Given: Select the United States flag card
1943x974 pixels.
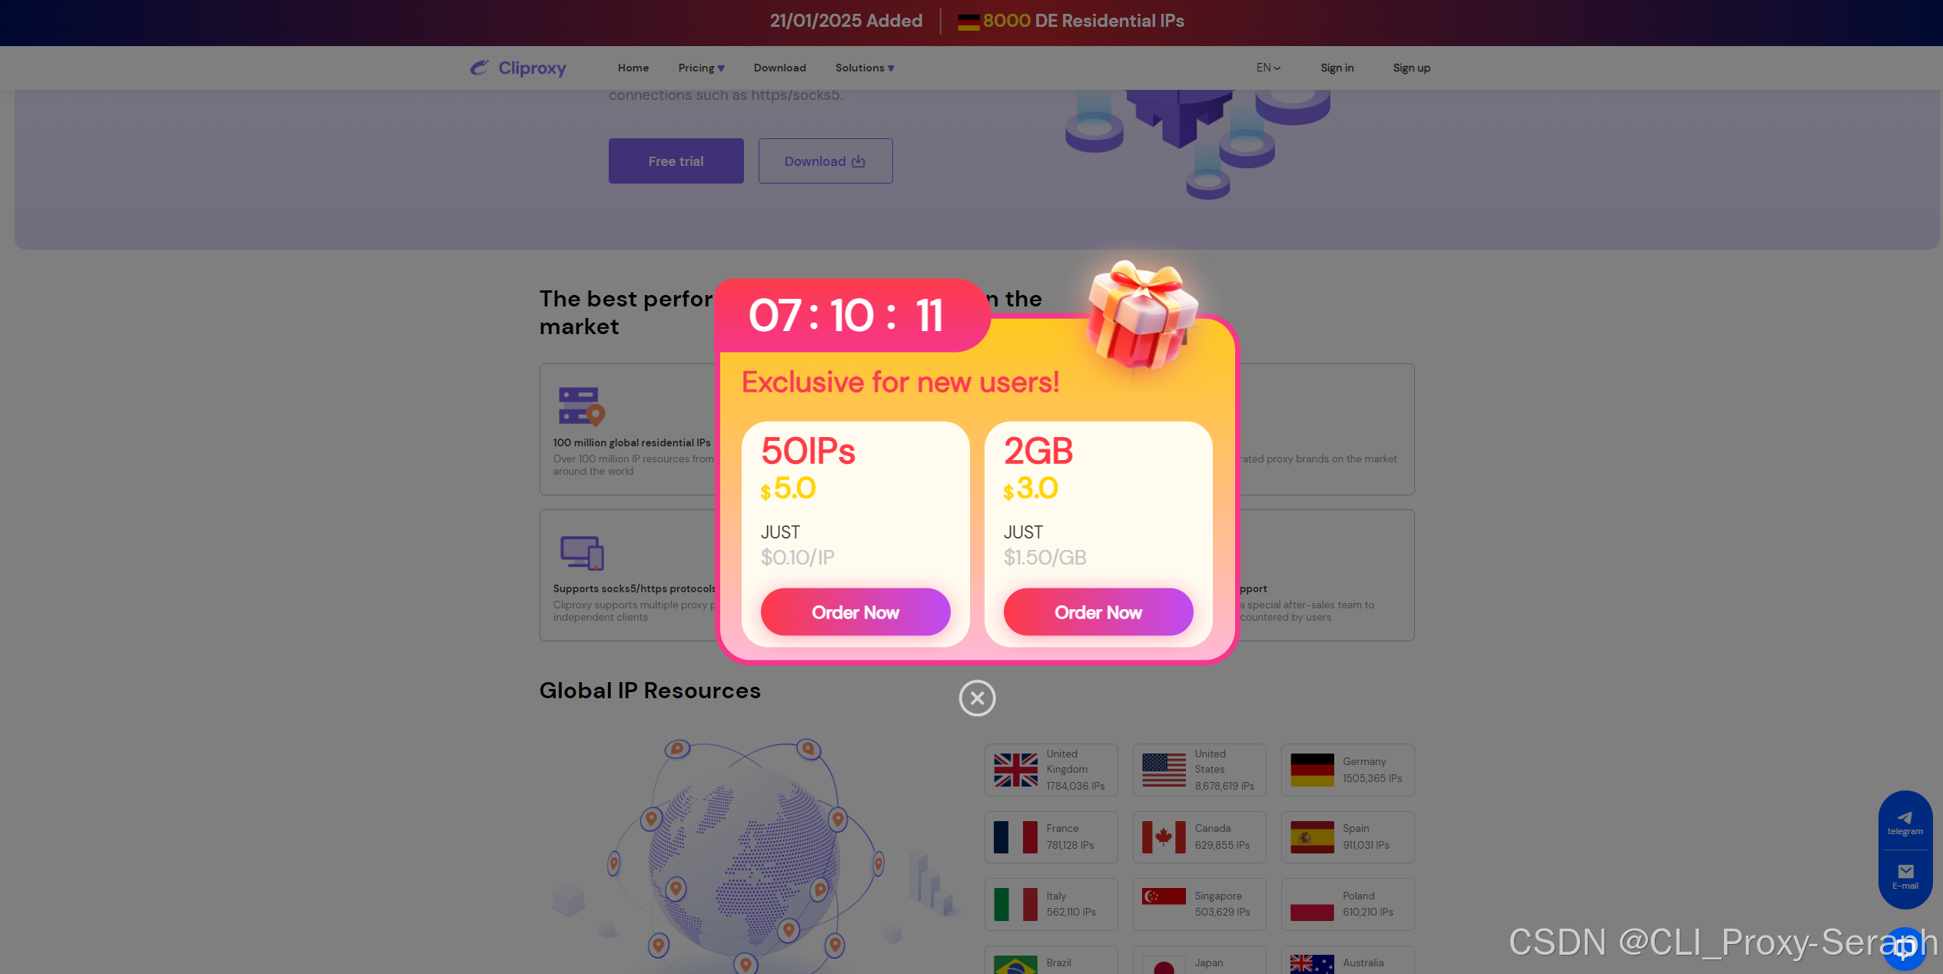Looking at the screenshot, I should 1199,770.
